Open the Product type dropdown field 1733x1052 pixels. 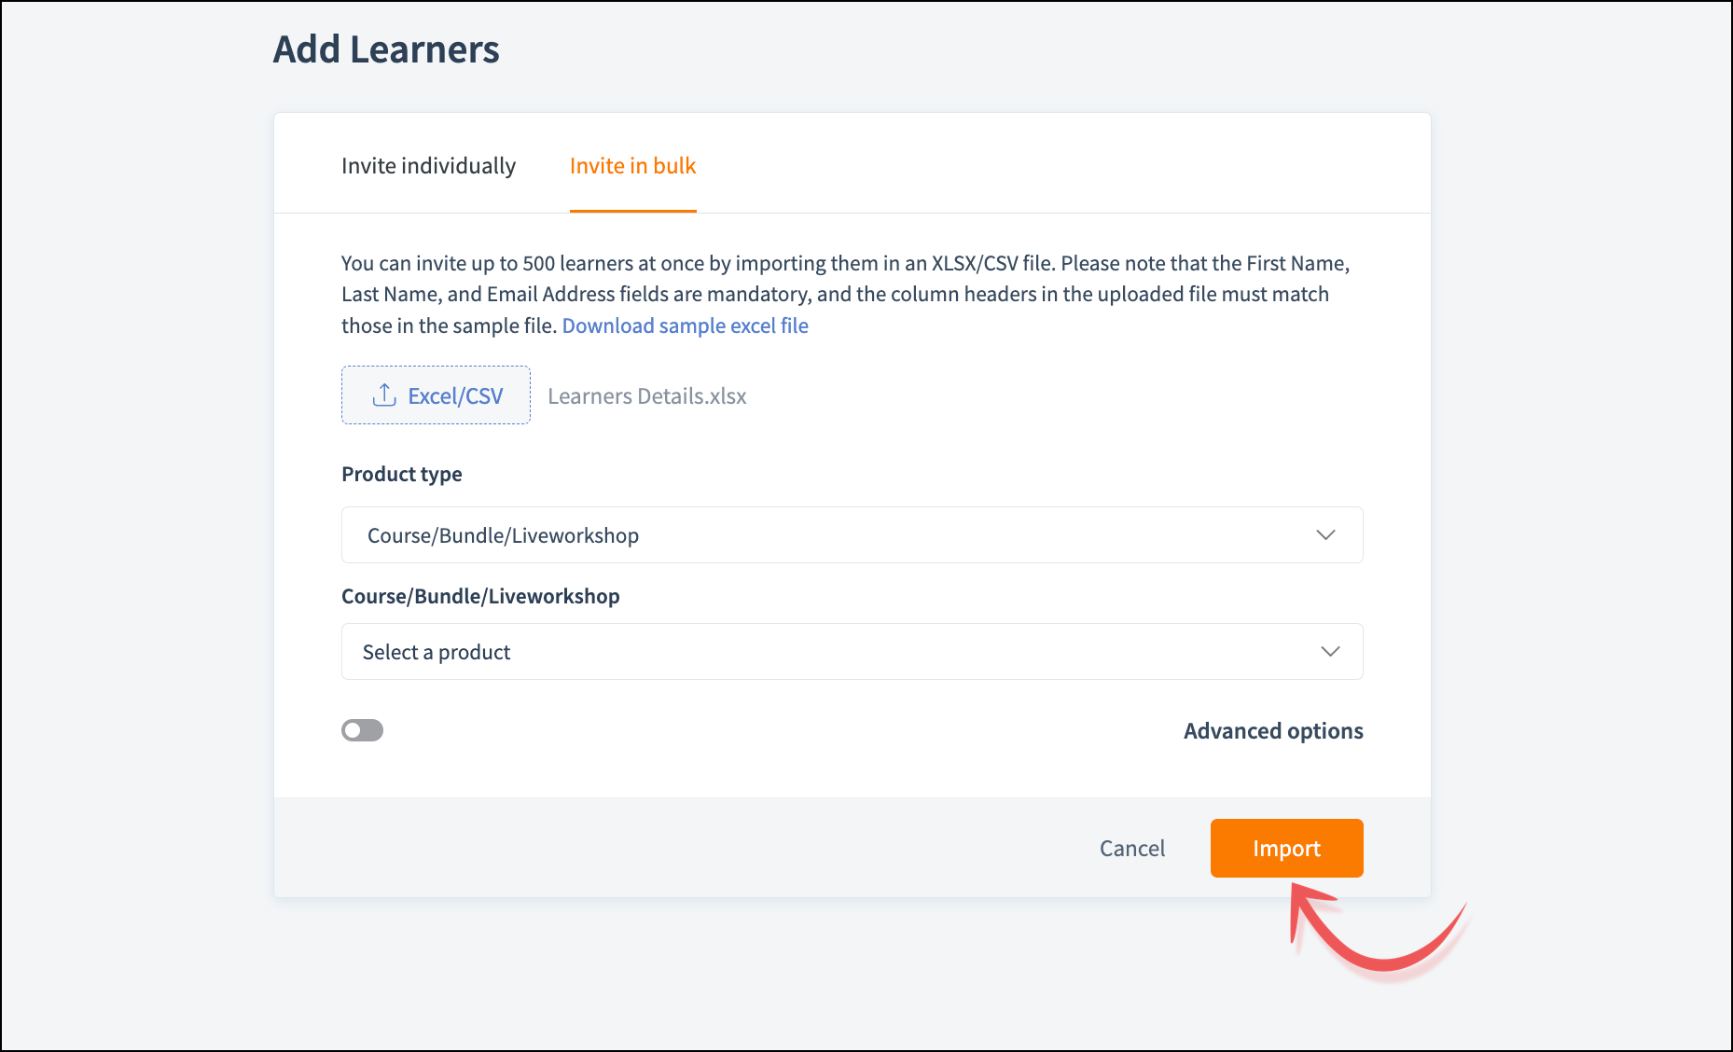pyautogui.click(x=851, y=534)
